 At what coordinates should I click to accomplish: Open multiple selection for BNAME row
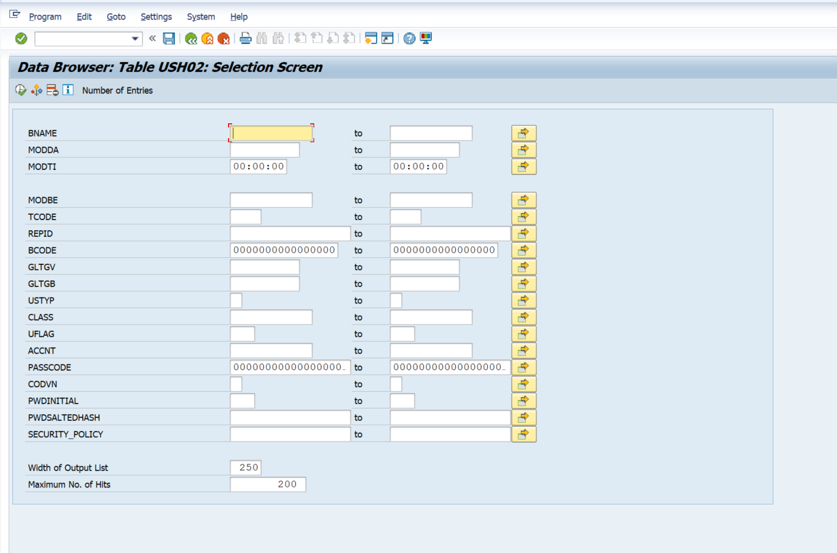tap(523, 133)
